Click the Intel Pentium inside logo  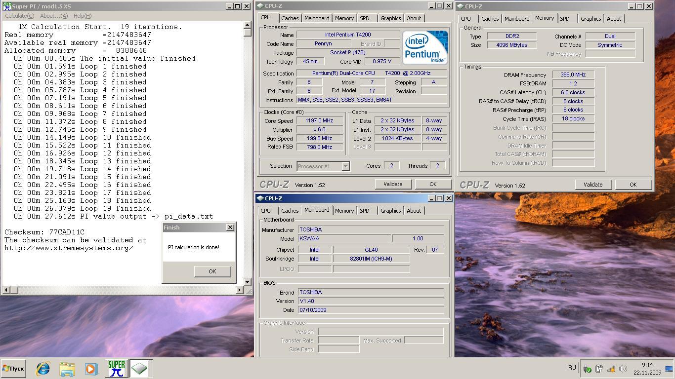(425, 47)
